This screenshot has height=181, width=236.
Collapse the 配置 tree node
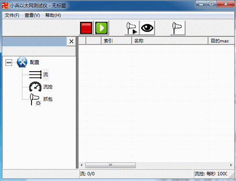tap(9, 63)
